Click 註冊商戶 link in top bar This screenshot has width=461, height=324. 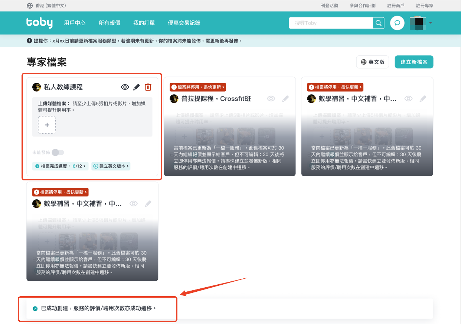pos(396,6)
